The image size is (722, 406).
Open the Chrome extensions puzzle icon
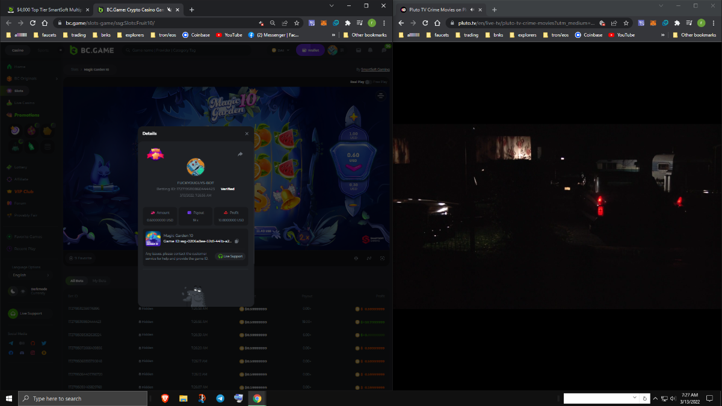348,23
